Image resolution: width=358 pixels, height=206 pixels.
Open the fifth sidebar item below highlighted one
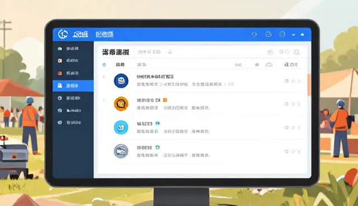(x=73, y=98)
